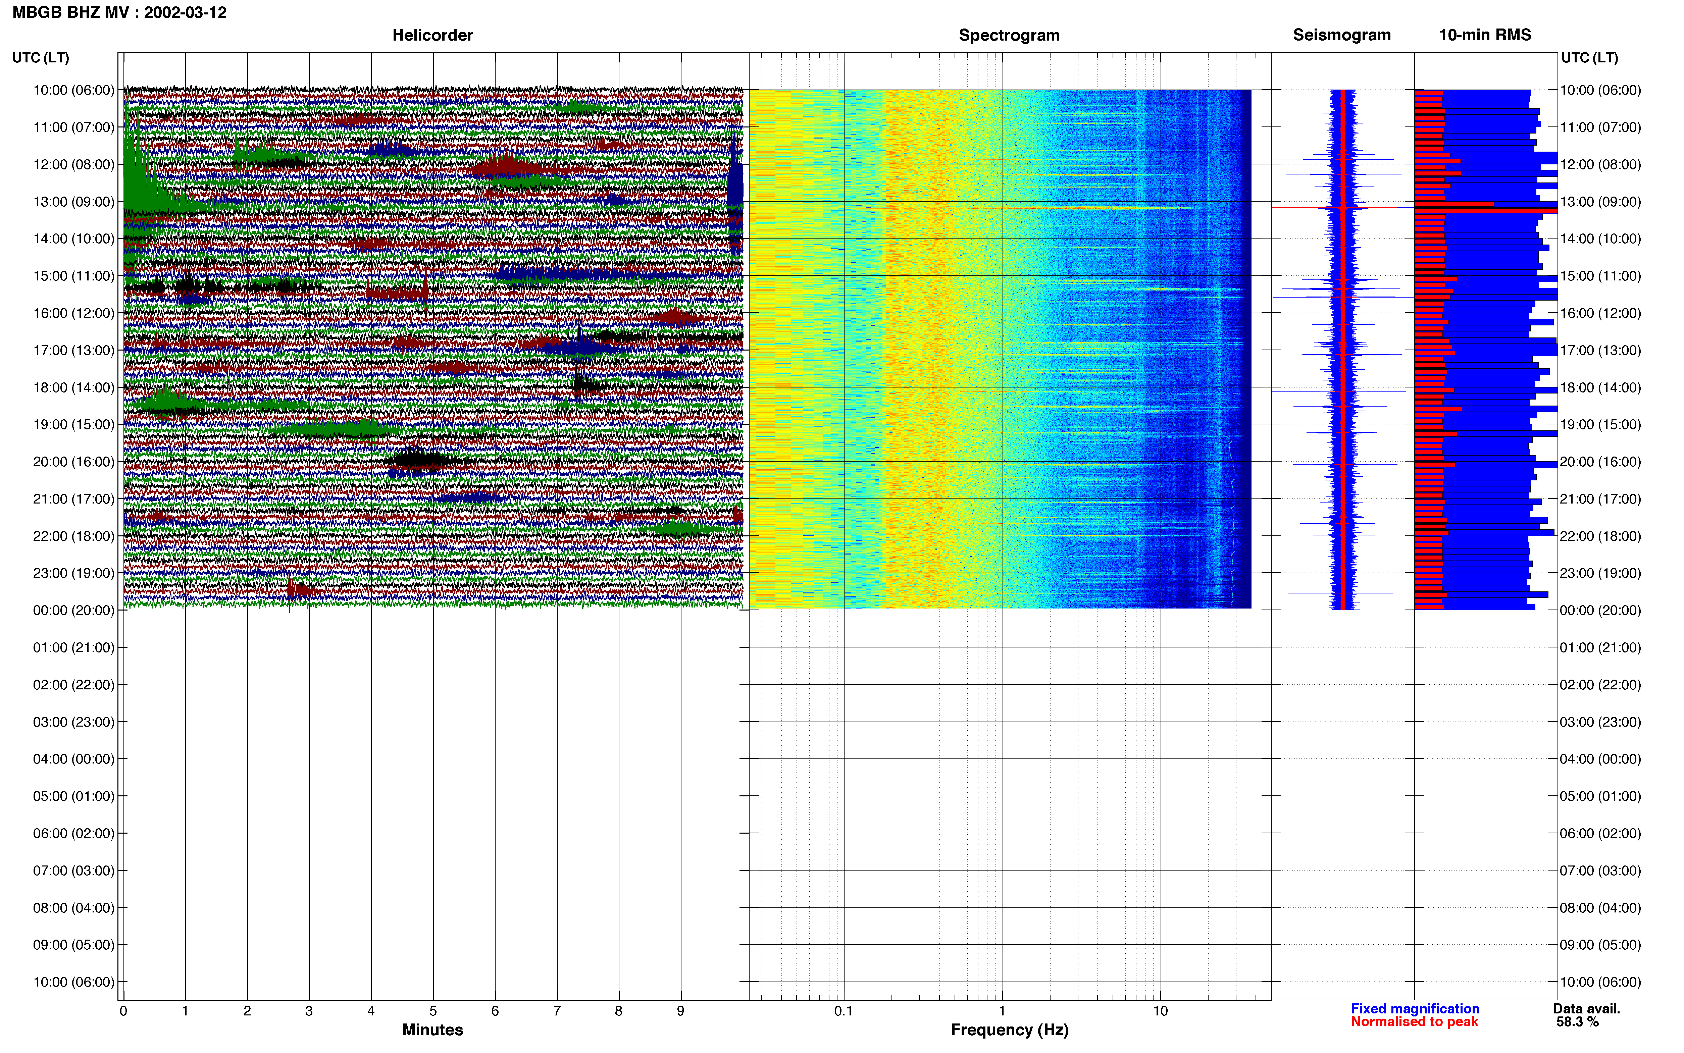Viewport: 1684px width, 1053px height.
Task: Click right time label '20:00 (16:00)'
Action: [x=1600, y=461]
